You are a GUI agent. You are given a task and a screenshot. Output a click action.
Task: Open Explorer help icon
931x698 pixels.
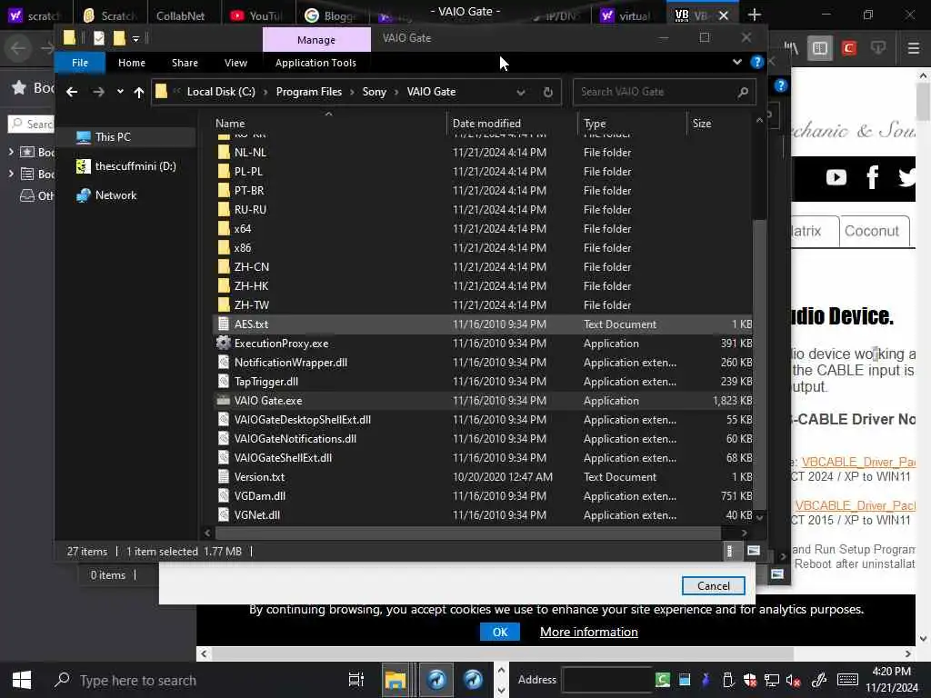point(756,62)
